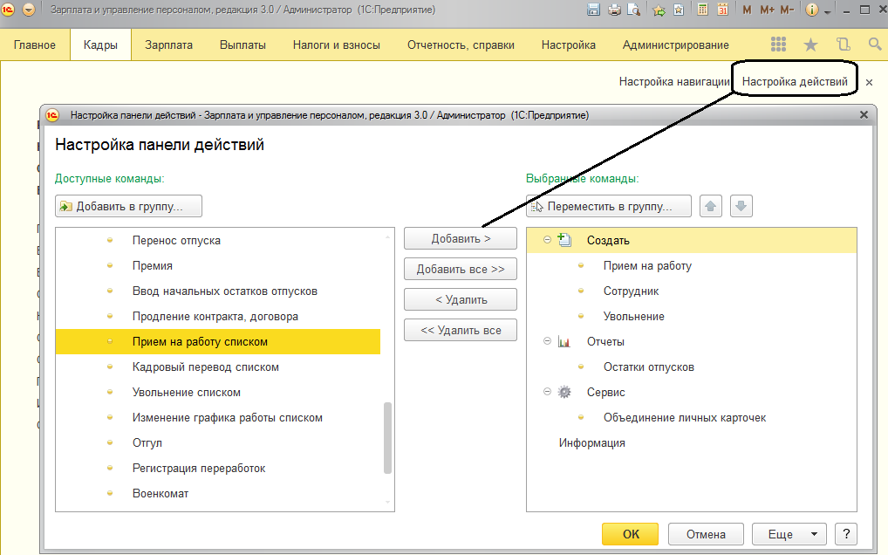
Task: Click the search magnifier icon
Action: (x=874, y=45)
